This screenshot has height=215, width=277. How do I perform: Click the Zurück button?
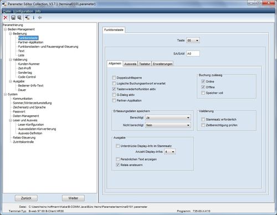coord(26,198)
